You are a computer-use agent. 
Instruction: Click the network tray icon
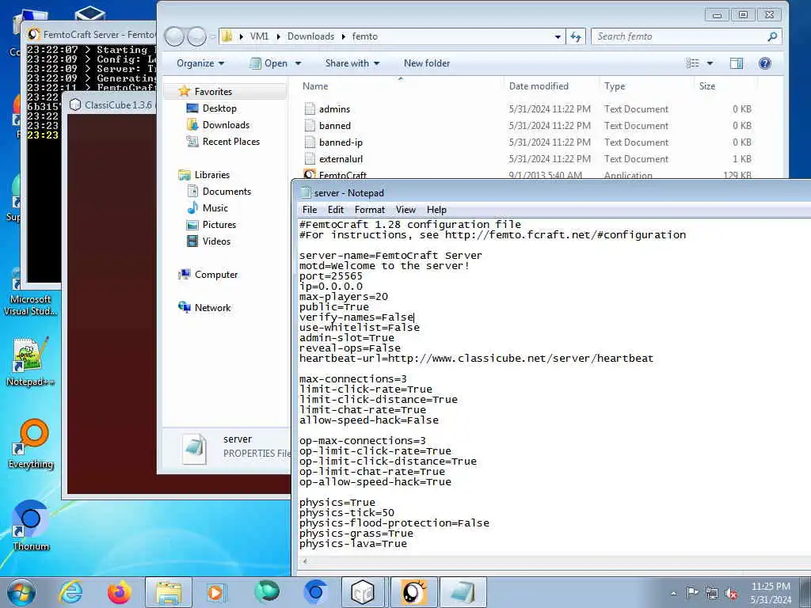(712, 593)
